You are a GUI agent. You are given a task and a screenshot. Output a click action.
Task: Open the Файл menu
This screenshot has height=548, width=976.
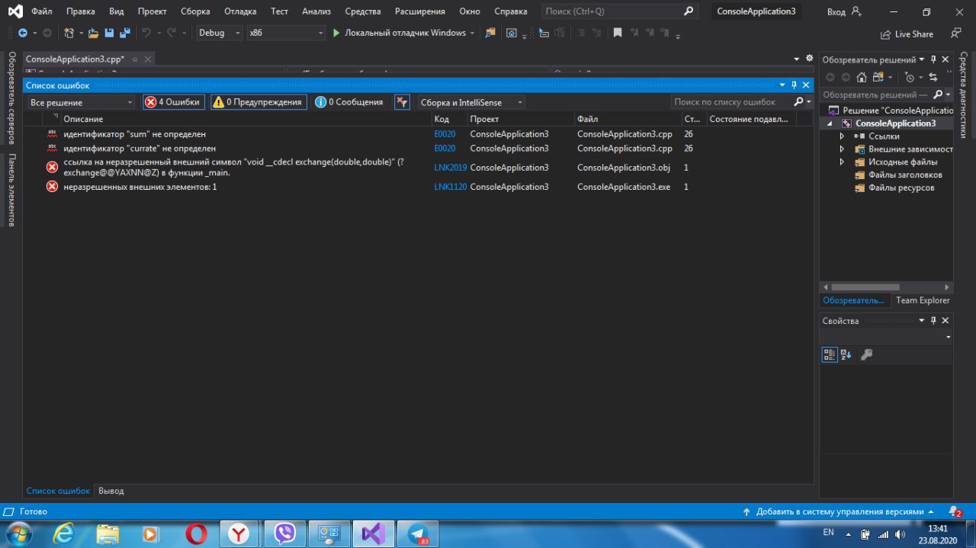click(x=41, y=11)
